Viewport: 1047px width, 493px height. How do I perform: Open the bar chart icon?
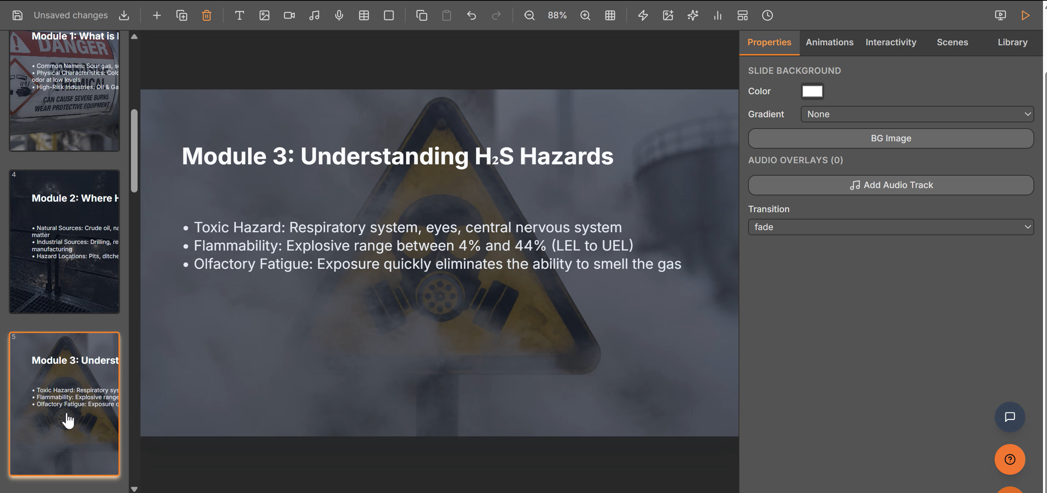point(718,15)
